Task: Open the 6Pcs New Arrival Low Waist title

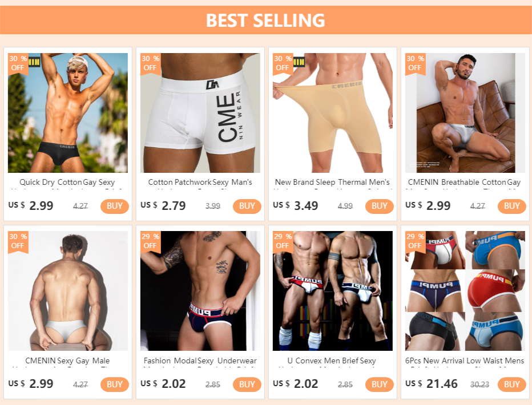Action: click(465, 361)
